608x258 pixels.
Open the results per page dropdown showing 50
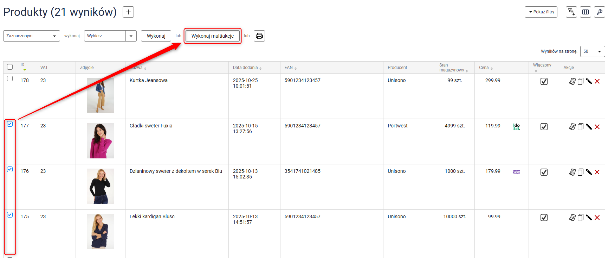click(593, 51)
